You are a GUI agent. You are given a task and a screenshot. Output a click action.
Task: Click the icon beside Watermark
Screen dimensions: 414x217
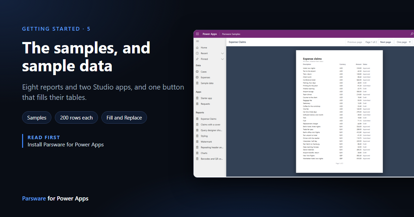pyautogui.click(x=197, y=142)
